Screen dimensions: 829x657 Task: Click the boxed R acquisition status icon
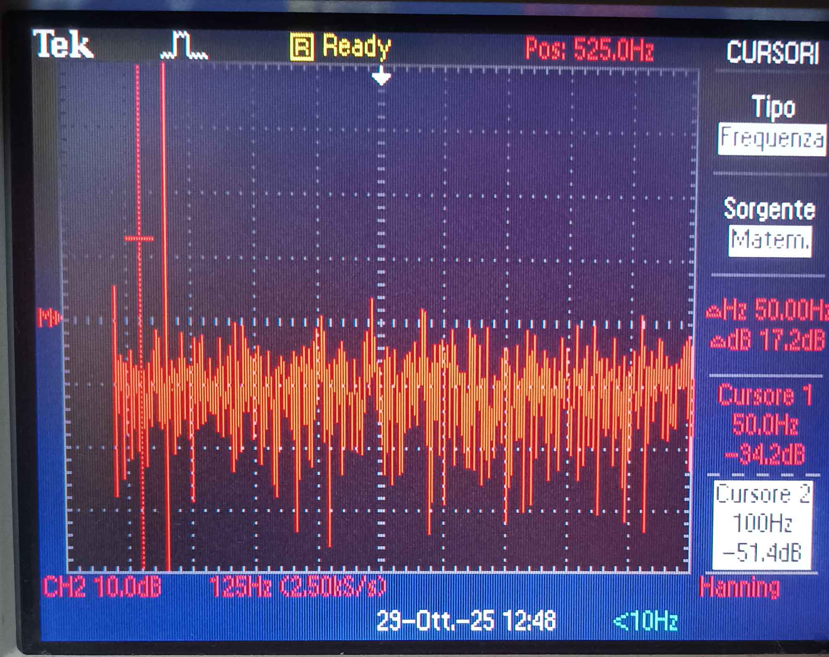302,47
